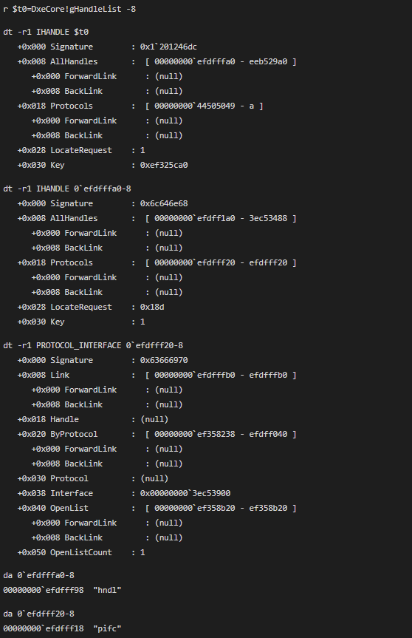The image size is (412, 638).
Task: Click Link address efdfffb0 - efdfffb0
Action: pyautogui.click(x=221, y=375)
